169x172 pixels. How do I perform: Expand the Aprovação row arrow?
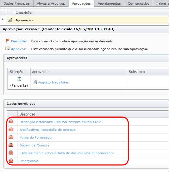[2, 19]
